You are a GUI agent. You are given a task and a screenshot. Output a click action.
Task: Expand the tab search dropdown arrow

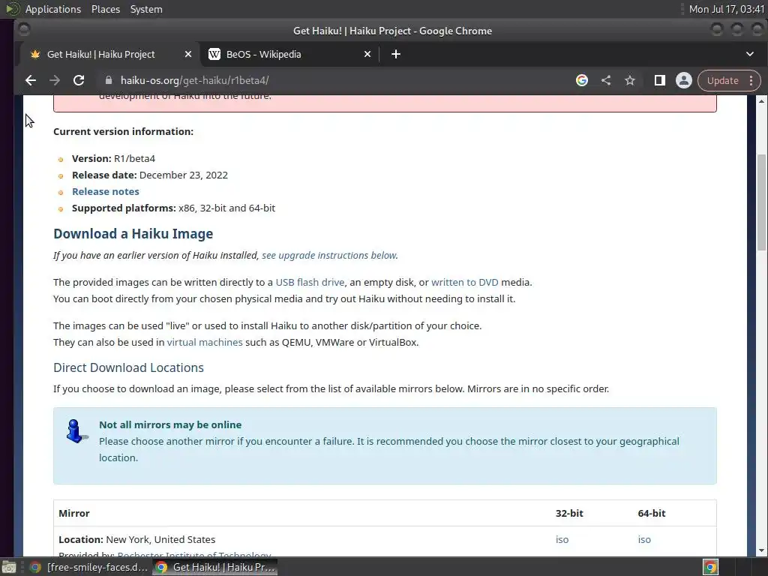(750, 54)
